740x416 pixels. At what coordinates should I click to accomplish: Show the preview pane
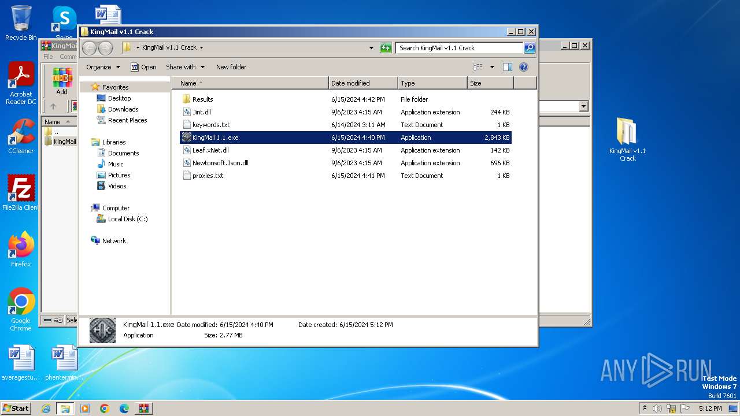(508, 67)
